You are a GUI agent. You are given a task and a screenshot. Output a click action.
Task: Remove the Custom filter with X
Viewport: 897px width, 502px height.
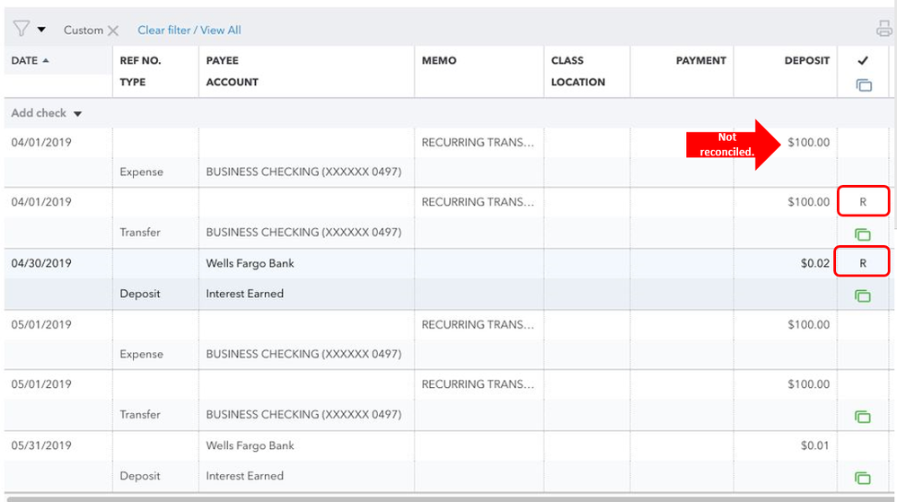pos(113,31)
